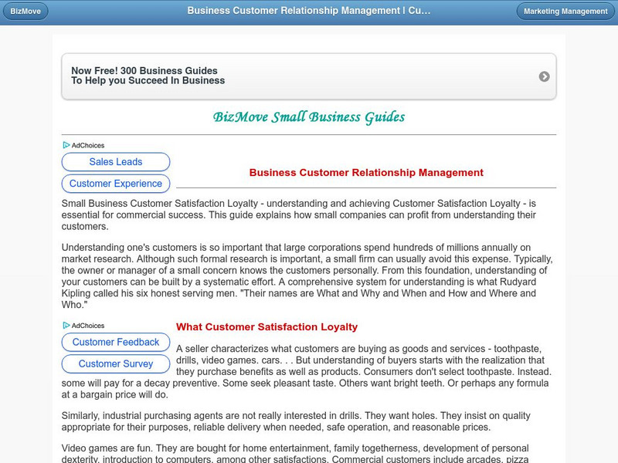Screen dimensions: 618x463
Task: Open the Customer Feedback ad link
Action: pyautogui.click(x=116, y=342)
